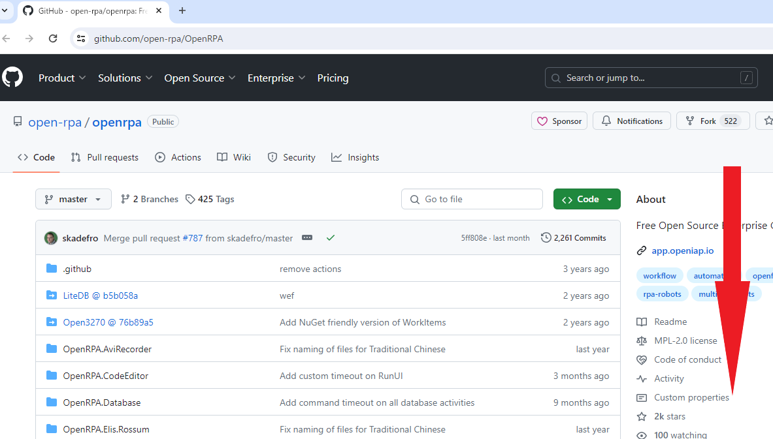Click the Go to file search field
773x439 pixels.
472,199
